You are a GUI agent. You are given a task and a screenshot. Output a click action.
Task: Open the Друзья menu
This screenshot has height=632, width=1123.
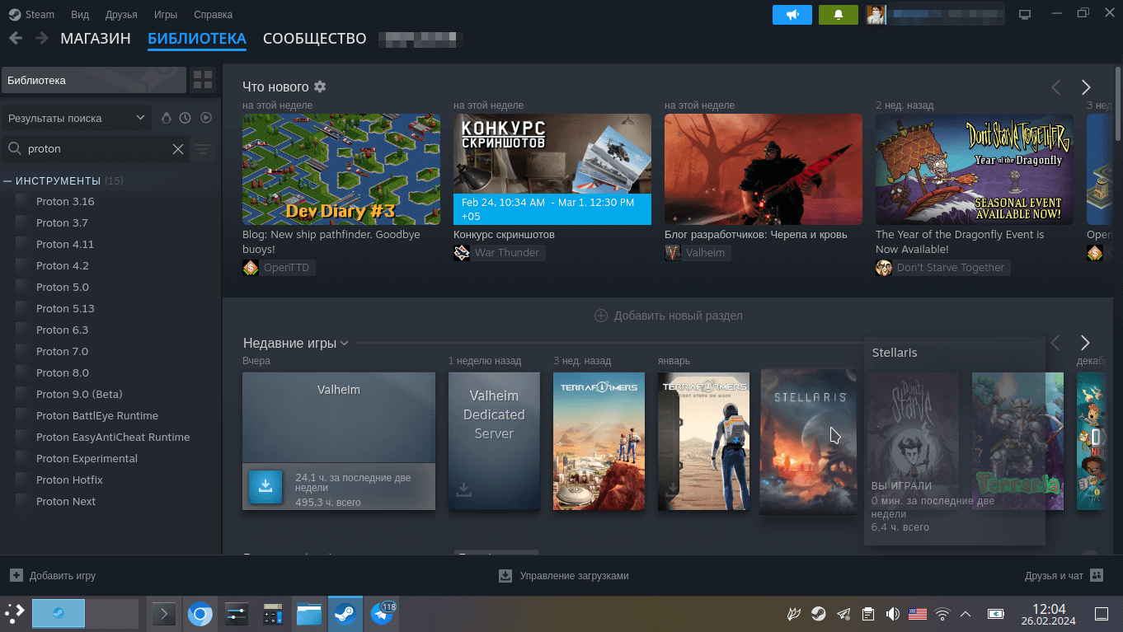coord(122,15)
